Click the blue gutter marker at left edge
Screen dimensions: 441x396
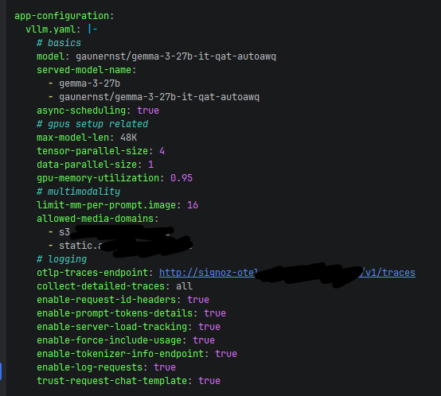1,371
